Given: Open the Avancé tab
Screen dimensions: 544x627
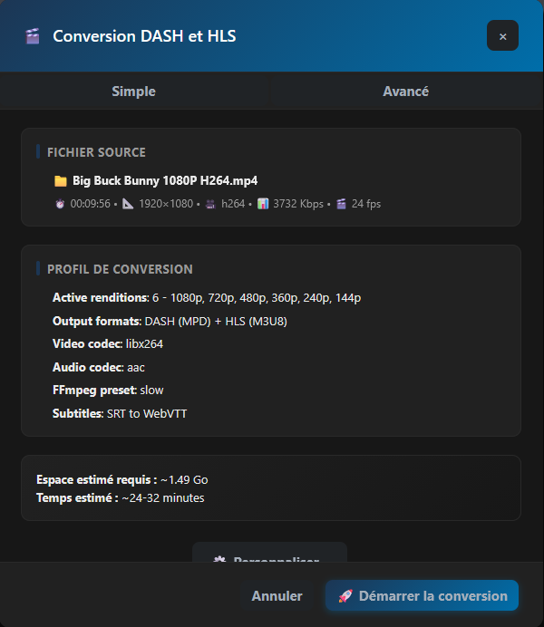Looking at the screenshot, I should point(406,92).
